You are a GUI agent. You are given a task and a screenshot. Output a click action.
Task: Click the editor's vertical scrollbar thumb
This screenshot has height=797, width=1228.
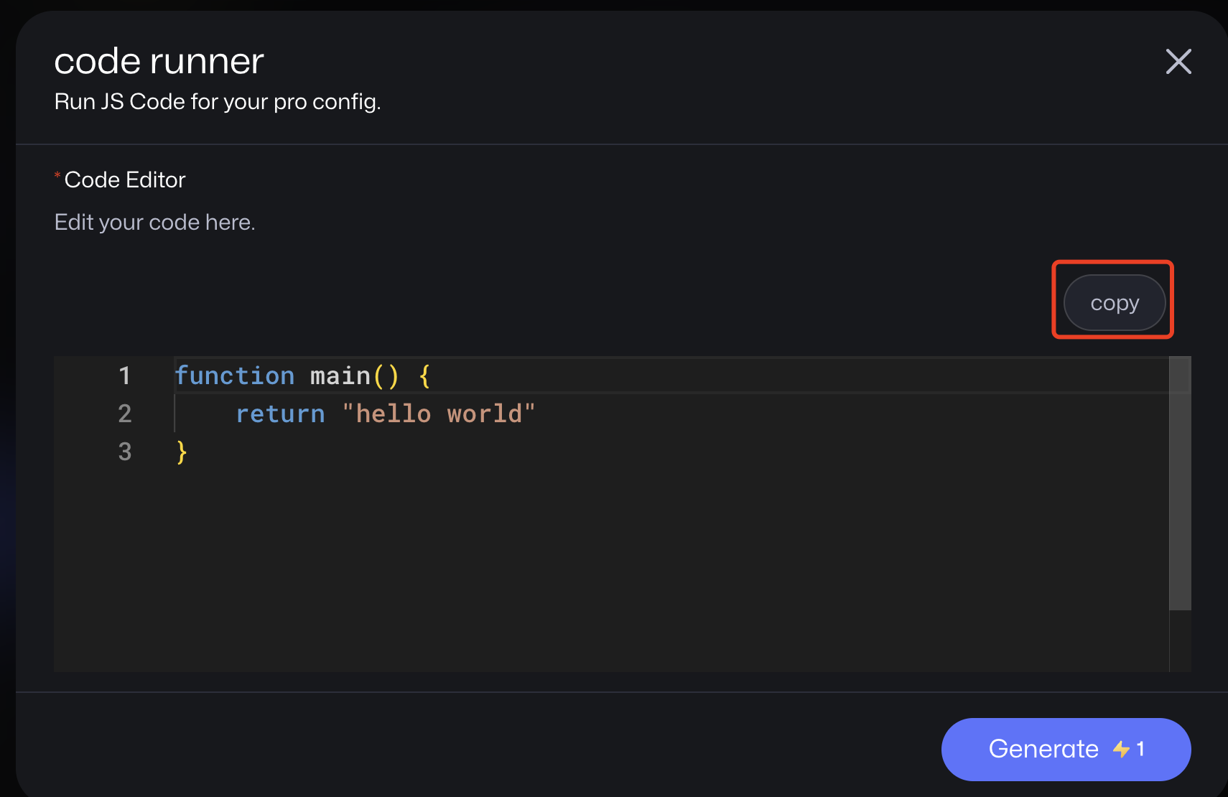coord(1180,483)
